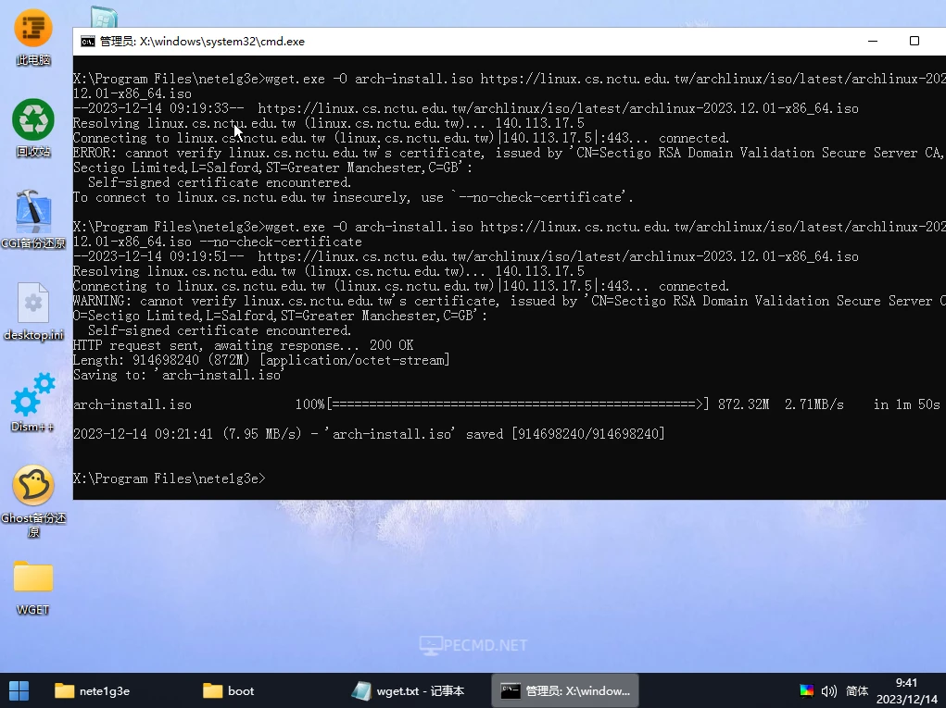Viewport: 946px width, 708px height.
Task: Select the desktop.ini file icon
Action: [33, 311]
